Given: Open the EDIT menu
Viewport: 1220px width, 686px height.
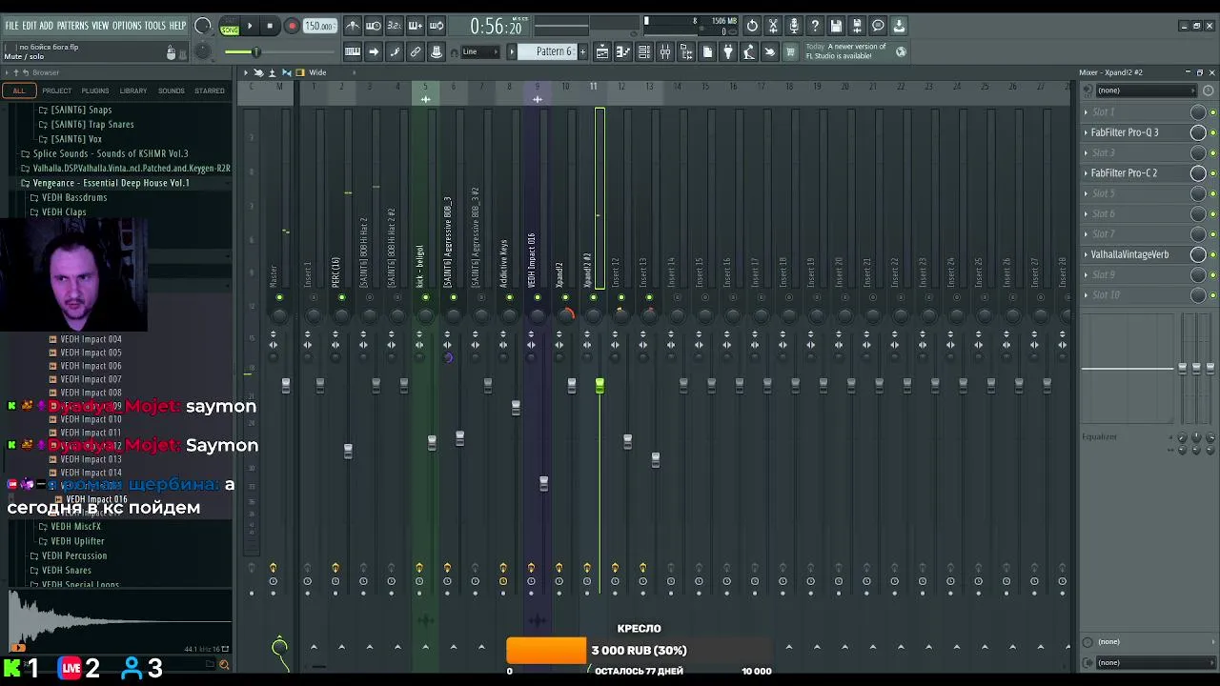Looking at the screenshot, I should tap(30, 26).
